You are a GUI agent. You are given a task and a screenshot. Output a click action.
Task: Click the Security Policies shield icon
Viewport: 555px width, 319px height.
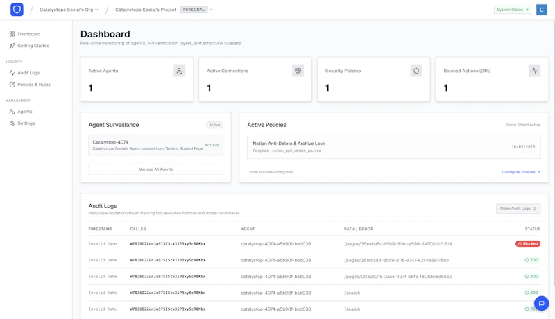416,71
